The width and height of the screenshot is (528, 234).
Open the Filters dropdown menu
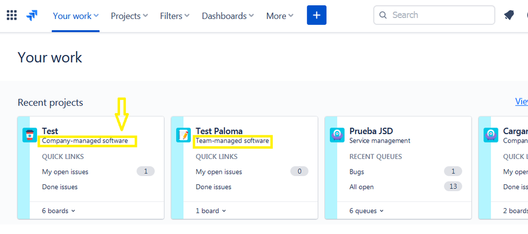click(x=175, y=16)
